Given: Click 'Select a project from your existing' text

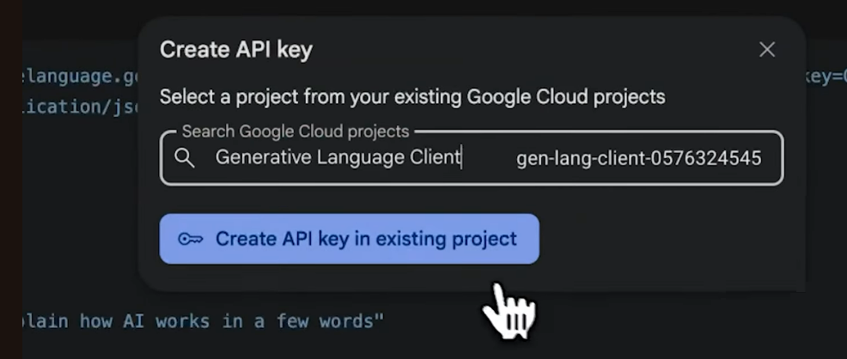Looking at the screenshot, I should tap(311, 97).
